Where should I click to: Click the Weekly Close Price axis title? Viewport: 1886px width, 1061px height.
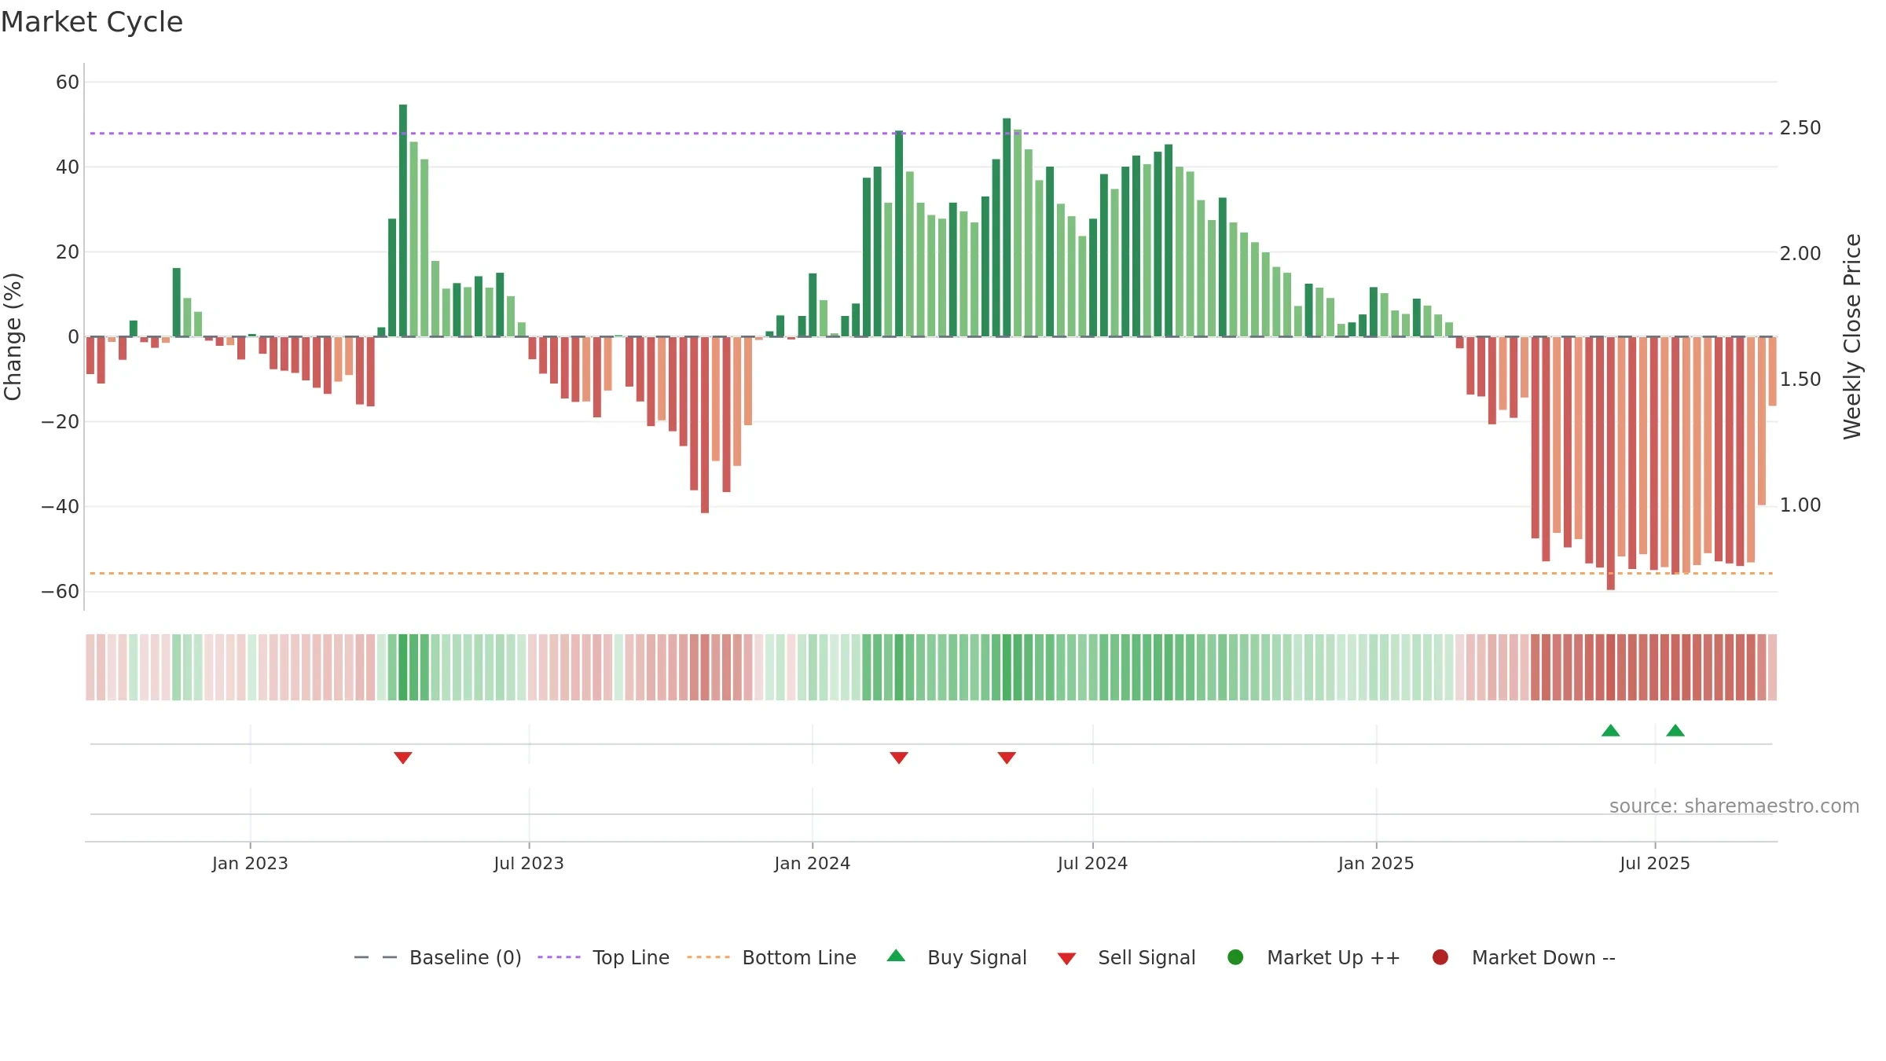click(x=1852, y=336)
